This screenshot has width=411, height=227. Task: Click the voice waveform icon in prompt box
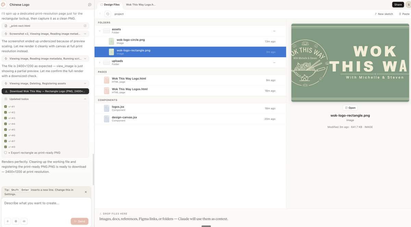(24, 221)
